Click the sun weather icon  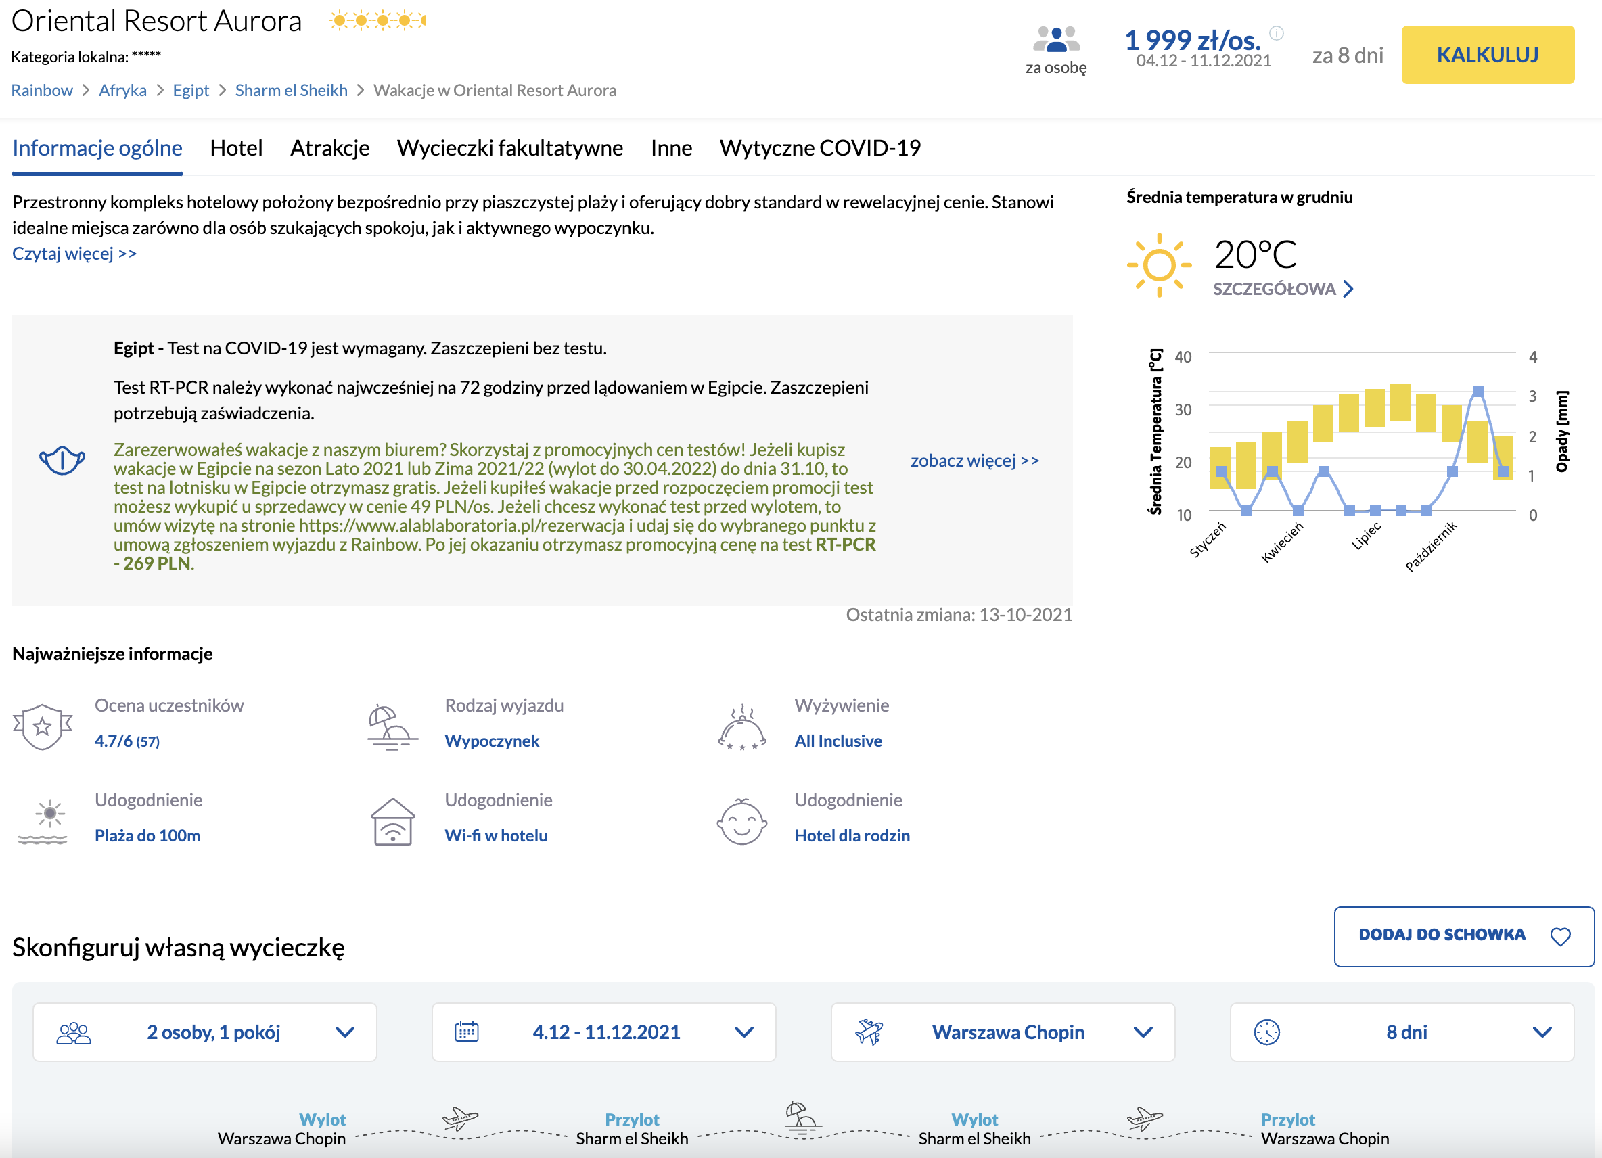click(x=1158, y=264)
